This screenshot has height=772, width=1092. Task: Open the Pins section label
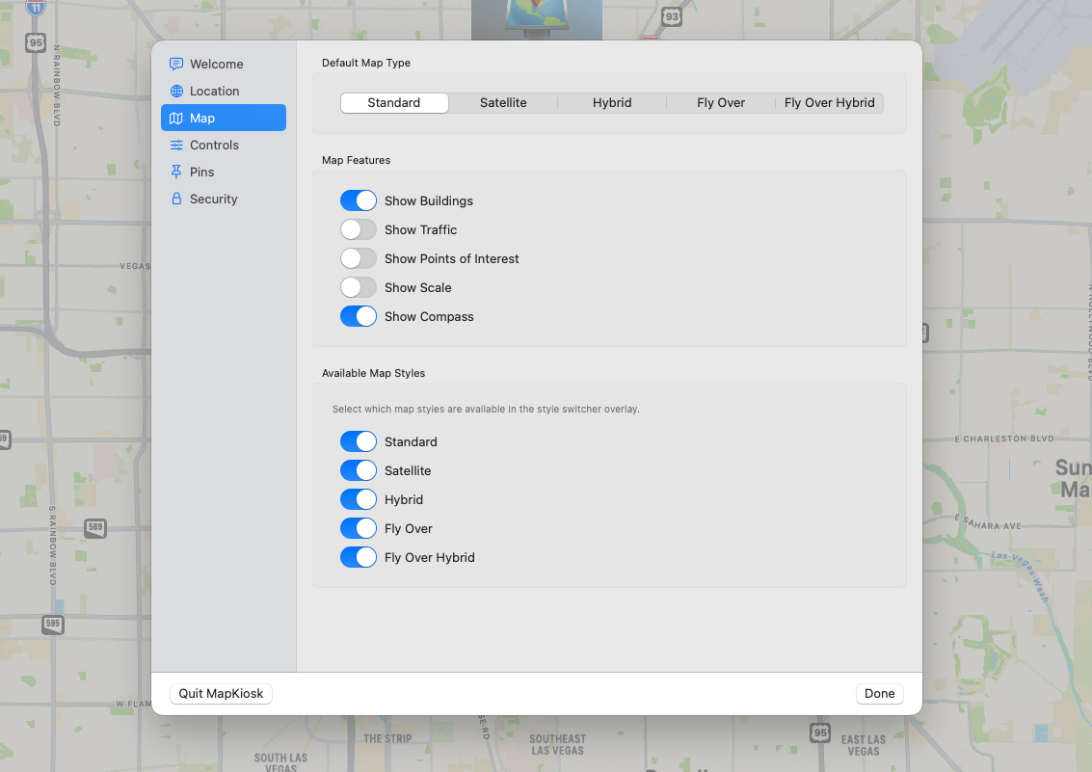click(202, 172)
